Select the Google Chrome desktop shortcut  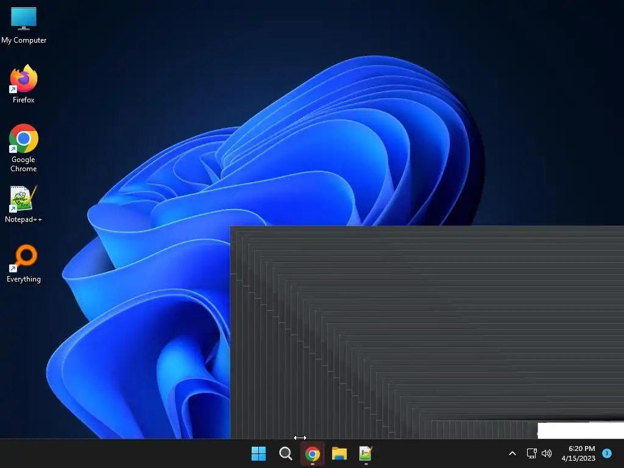(x=24, y=148)
